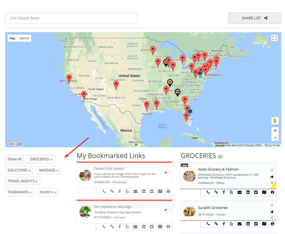Filter listings by Doctors
This screenshot has height=234, width=285.
pyautogui.click(x=48, y=192)
